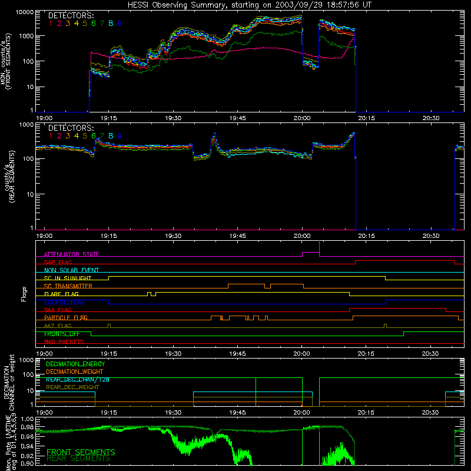Click FRONT SEGMENTS label in livetime panel
471x471 pixels.
[81, 452]
